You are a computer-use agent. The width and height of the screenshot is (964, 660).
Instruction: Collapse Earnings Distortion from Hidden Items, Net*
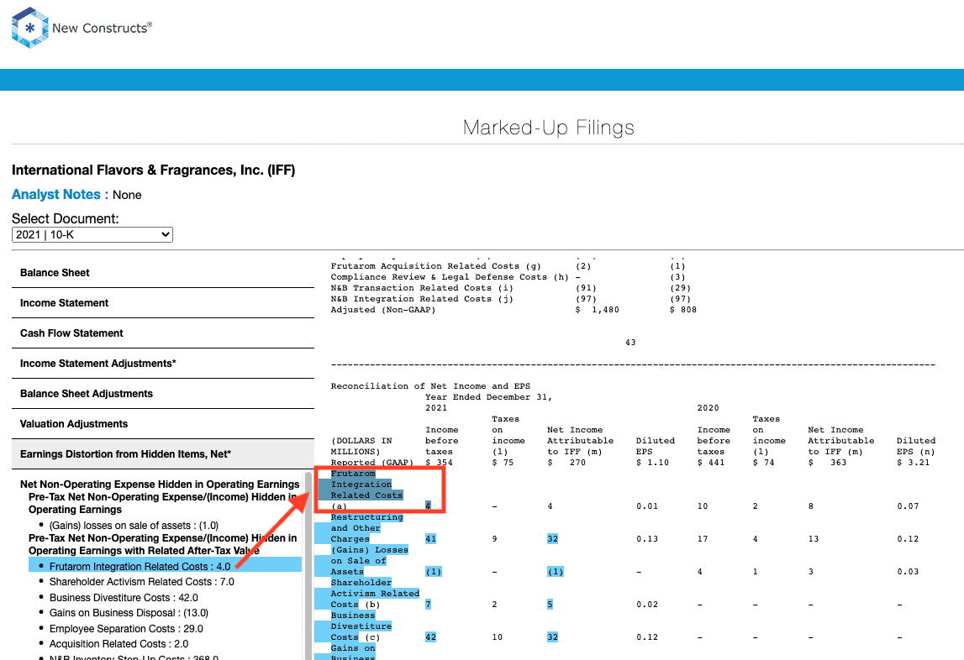(163, 454)
